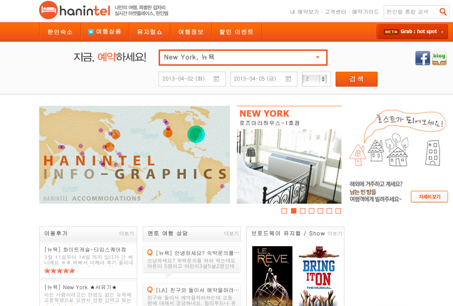The image size is (453, 306).
Task: Open the Bring It On musical poster
Action: click(319, 276)
